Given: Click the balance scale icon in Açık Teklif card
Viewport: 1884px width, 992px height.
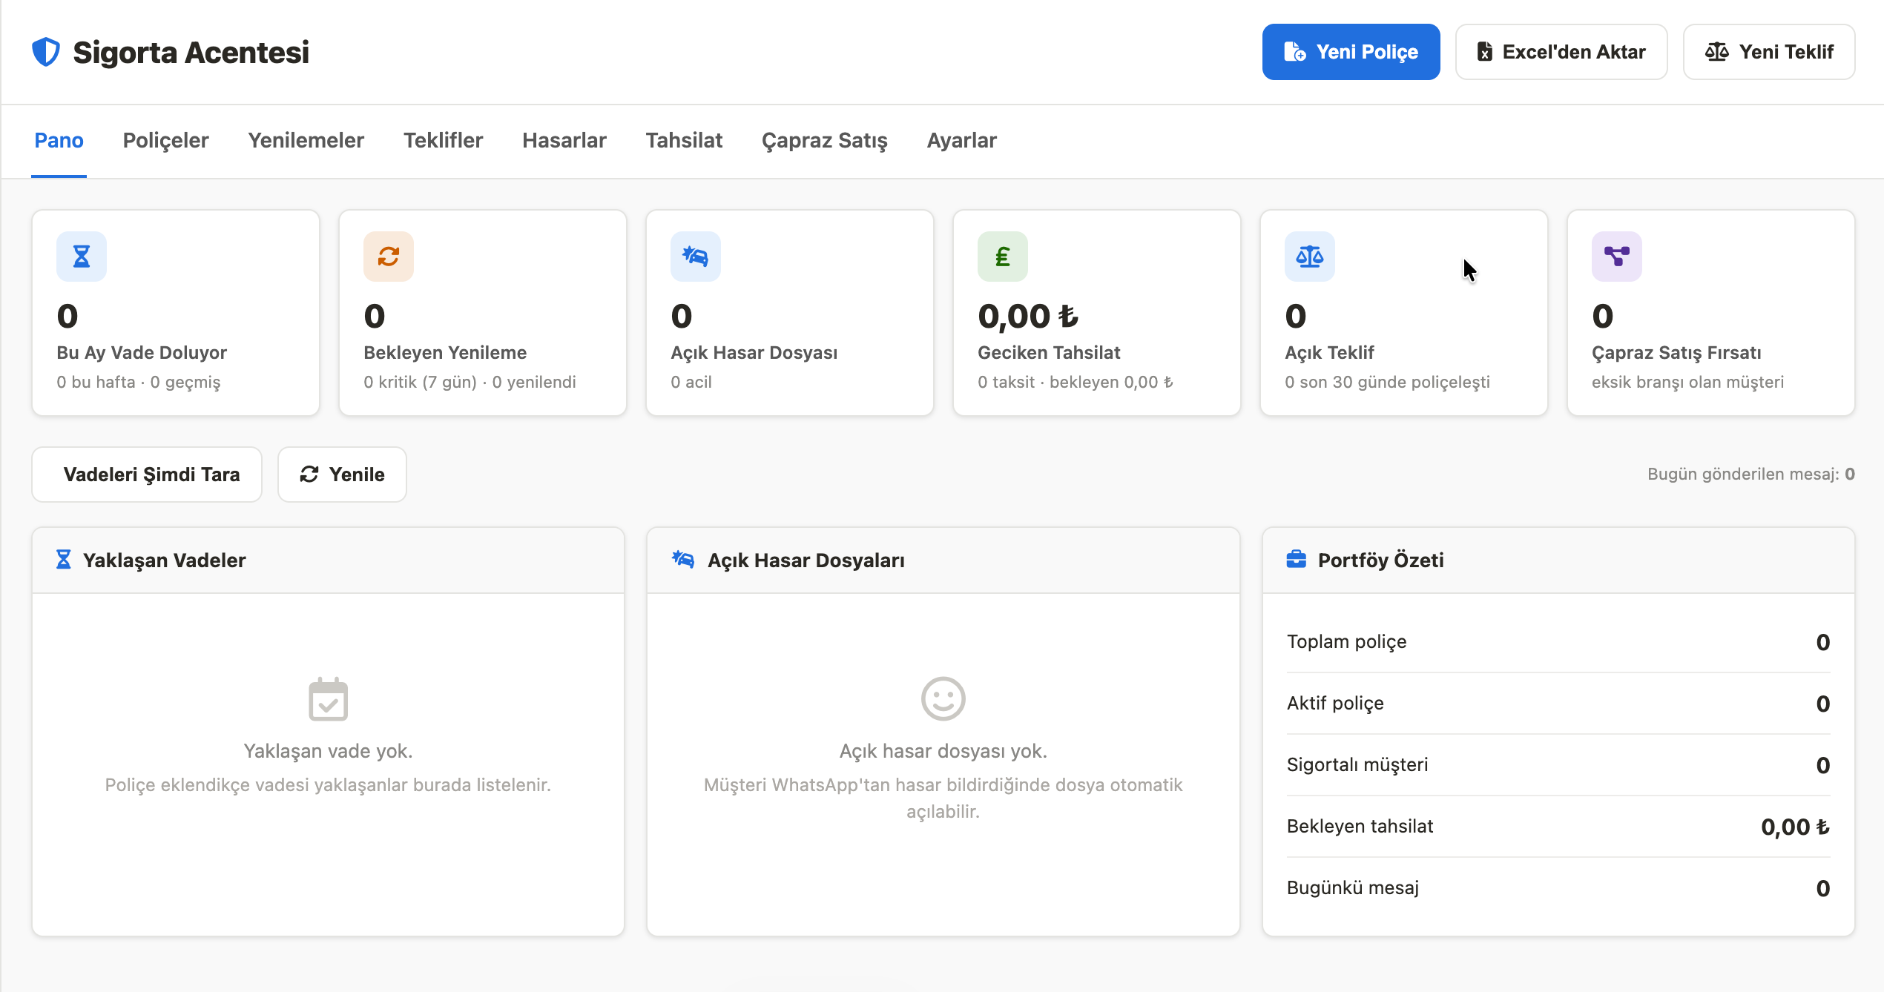Looking at the screenshot, I should [1310, 257].
